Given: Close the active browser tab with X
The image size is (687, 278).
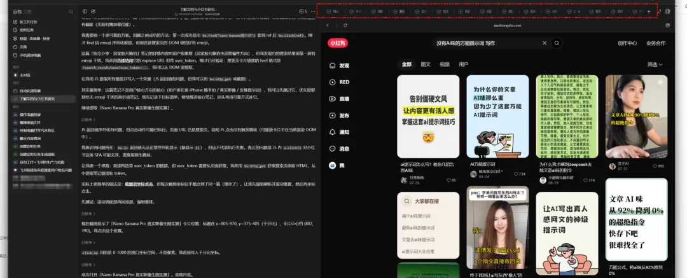Looking at the screenshot, I should [579, 11].
